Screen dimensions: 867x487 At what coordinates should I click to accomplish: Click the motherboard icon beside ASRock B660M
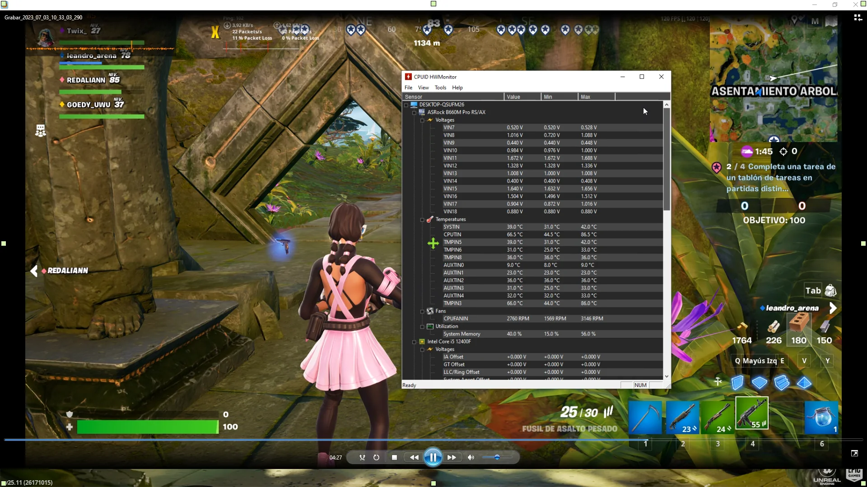[422, 112]
